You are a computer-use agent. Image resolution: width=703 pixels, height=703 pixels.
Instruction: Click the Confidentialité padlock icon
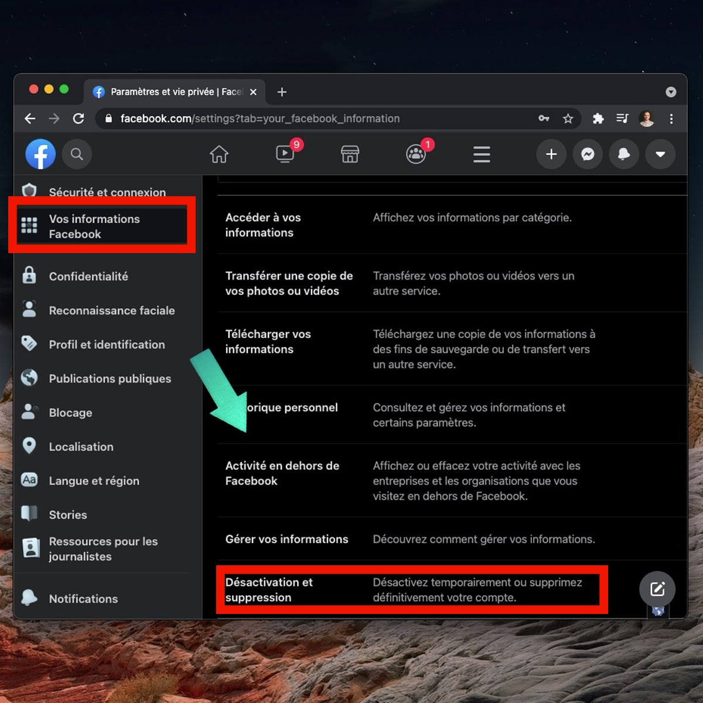click(29, 275)
